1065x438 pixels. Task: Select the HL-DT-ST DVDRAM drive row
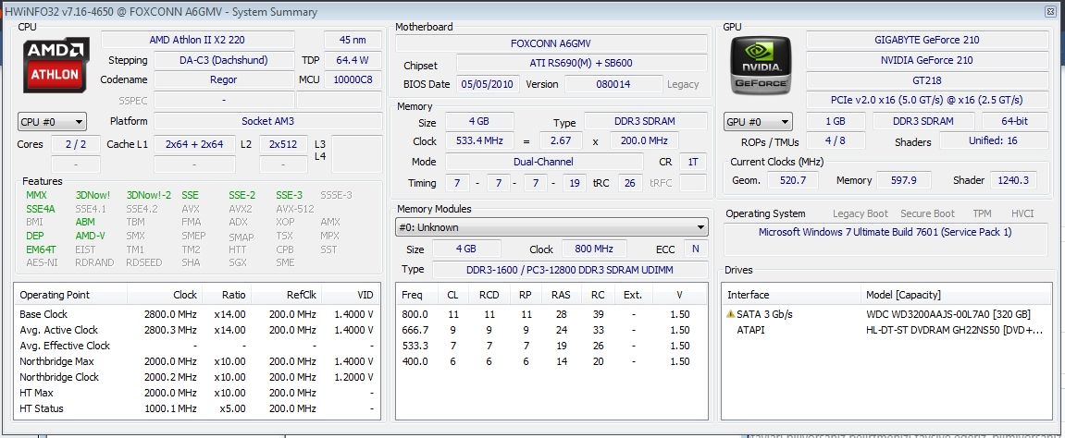(x=887, y=330)
